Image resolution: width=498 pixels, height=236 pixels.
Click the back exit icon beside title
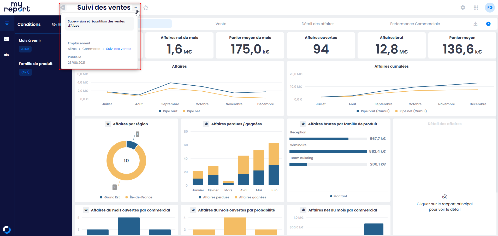[63, 8]
